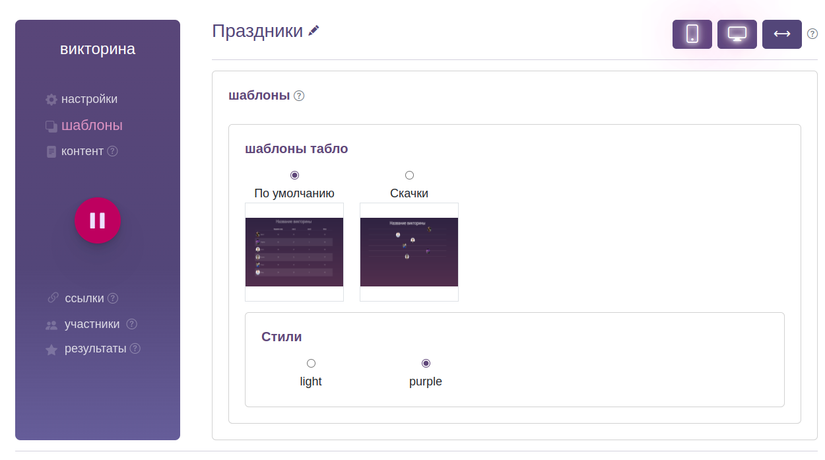The width and height of the screenshot is (825, 460).
Task: Open help icon next to контент
Action: point(112,151)
